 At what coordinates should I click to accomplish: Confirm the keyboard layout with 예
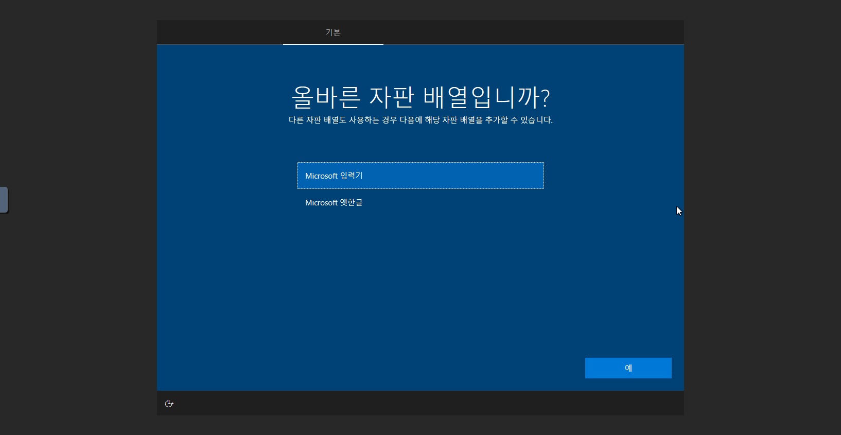628,368
